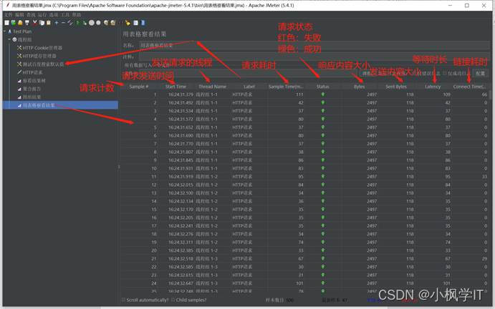The image size is (495, 309).
Task: Select HTTP缓存管理器 in the tree
Action: [39, 56]
